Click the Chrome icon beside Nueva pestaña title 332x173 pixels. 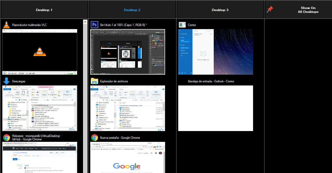[95, 138]
